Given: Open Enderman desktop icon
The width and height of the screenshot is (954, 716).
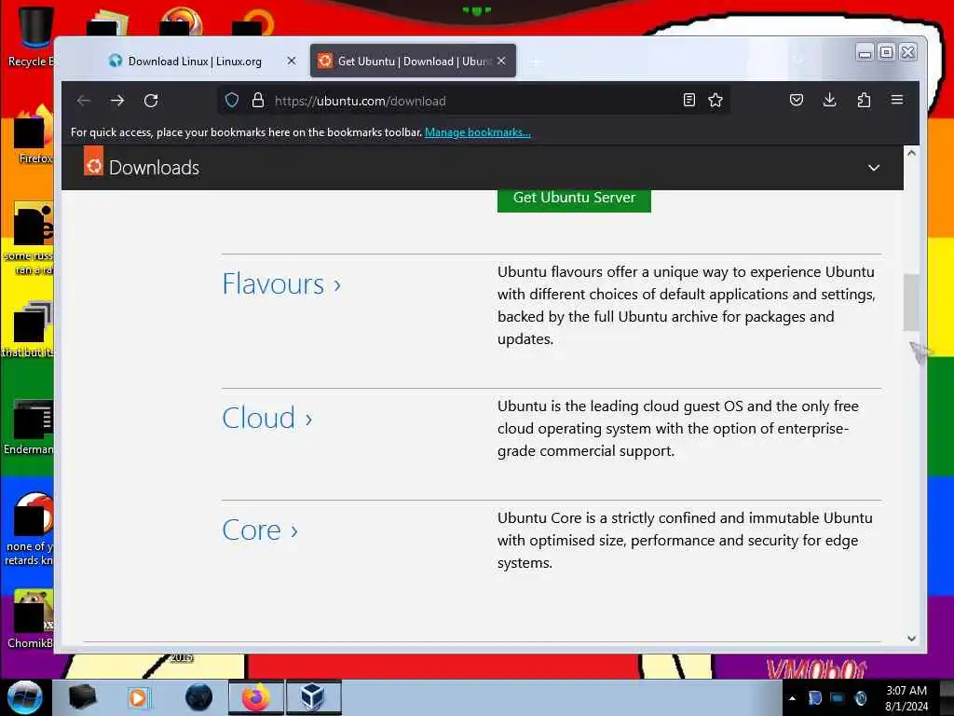Looking at the screenshot, I should coord(29,427).
